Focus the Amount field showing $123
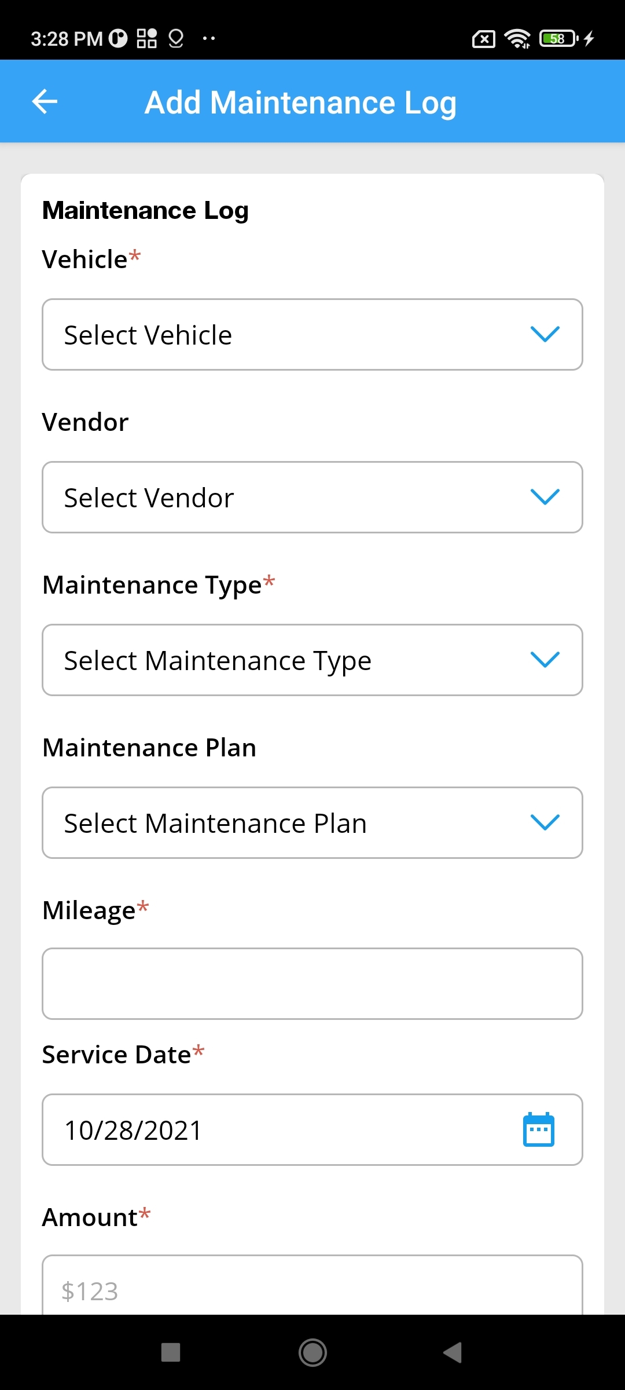 (312, 1286)
